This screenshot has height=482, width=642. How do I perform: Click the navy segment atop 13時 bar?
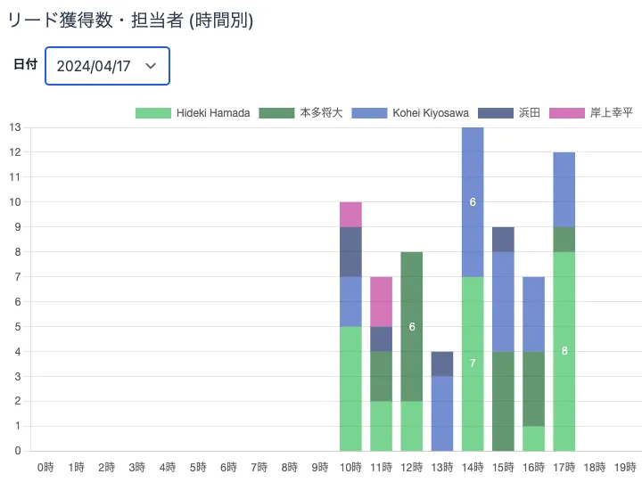[442, 364]
